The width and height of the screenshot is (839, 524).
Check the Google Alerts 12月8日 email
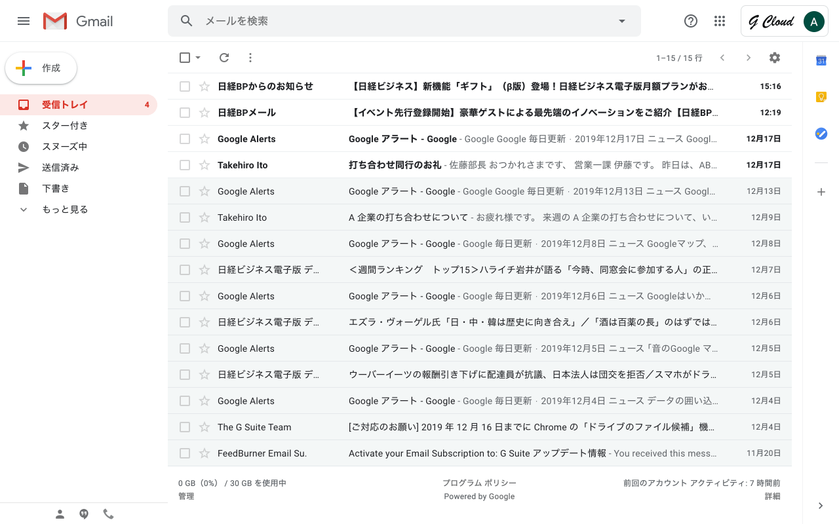pyautogui.click(x=185, y=244)
